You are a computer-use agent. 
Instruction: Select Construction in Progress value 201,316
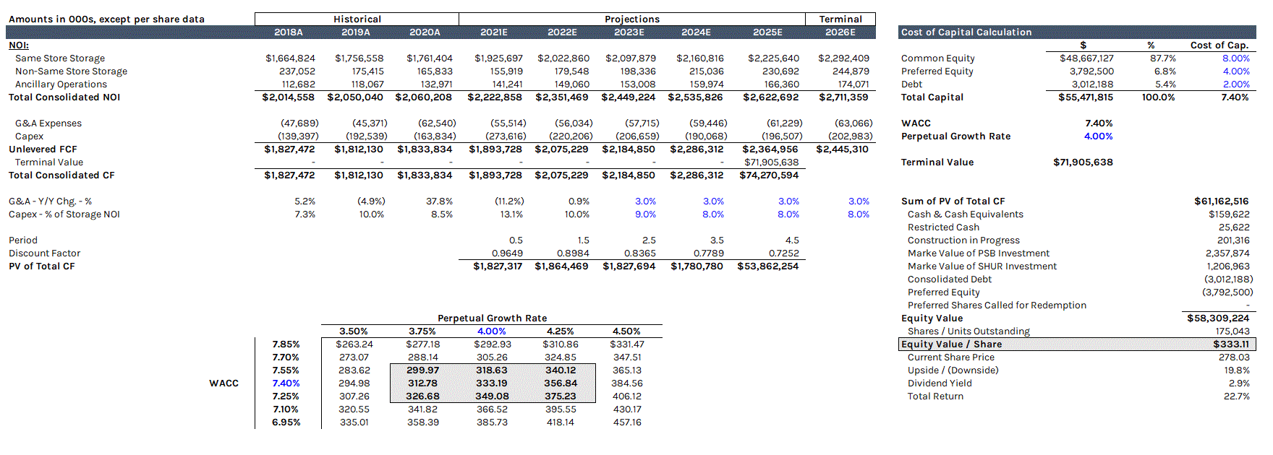pyautogui.click(x=1233, y=240)
